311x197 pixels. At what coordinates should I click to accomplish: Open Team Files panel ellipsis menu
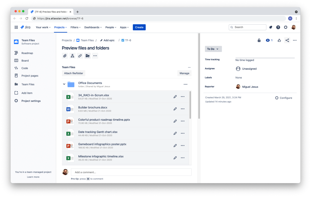coord(189,67)
